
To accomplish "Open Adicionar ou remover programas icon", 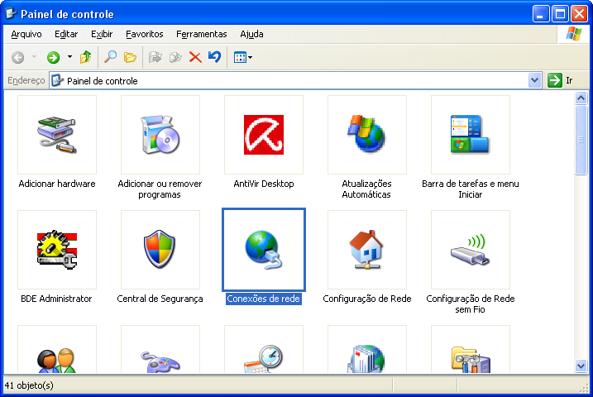I will [x=160, y=135].
